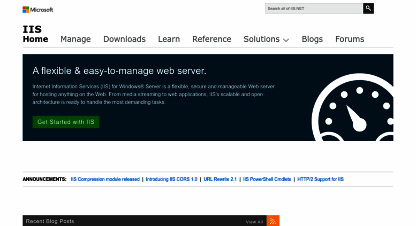The width and height of the screenshot is (416, 226).
Task: Open the Learn section
Action: coord(169,39)
